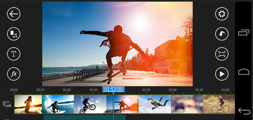
Task: Open the media and music library icon
Action: pos(14,34)
